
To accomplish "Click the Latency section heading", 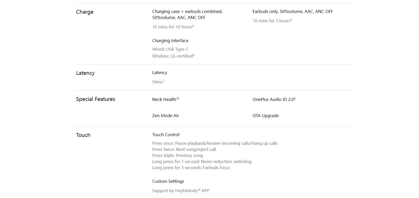I will 85,73.
